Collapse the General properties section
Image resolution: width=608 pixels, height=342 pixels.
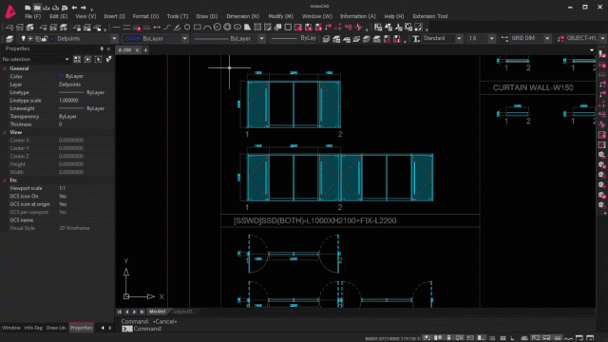5,68
